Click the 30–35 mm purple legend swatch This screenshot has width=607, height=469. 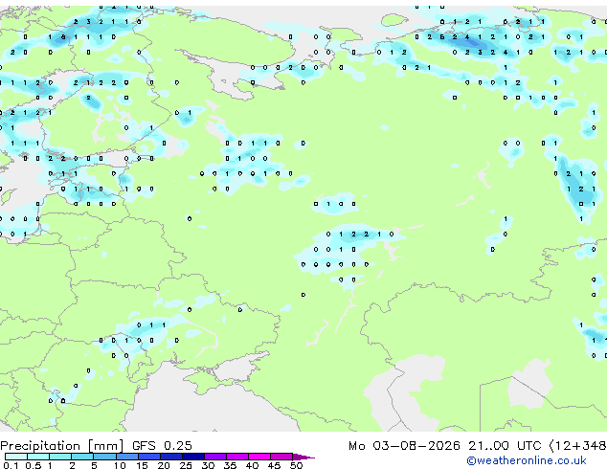point(215,457)
